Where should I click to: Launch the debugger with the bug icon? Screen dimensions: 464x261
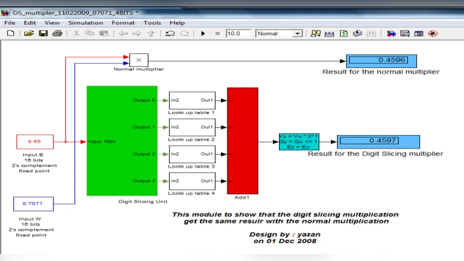tap(432, 34)
